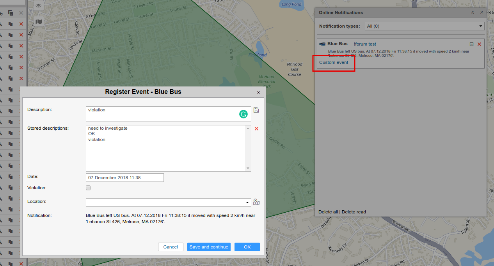Image resolution: width=494 pixels, height=266 pixels.
Task: Click the copy-all icon in the left panel header
Action: pyautogui.click(x=11, y=13)
